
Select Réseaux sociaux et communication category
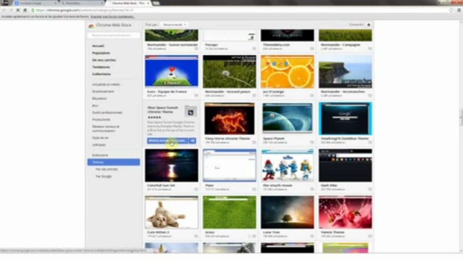(x=106, y=129)
